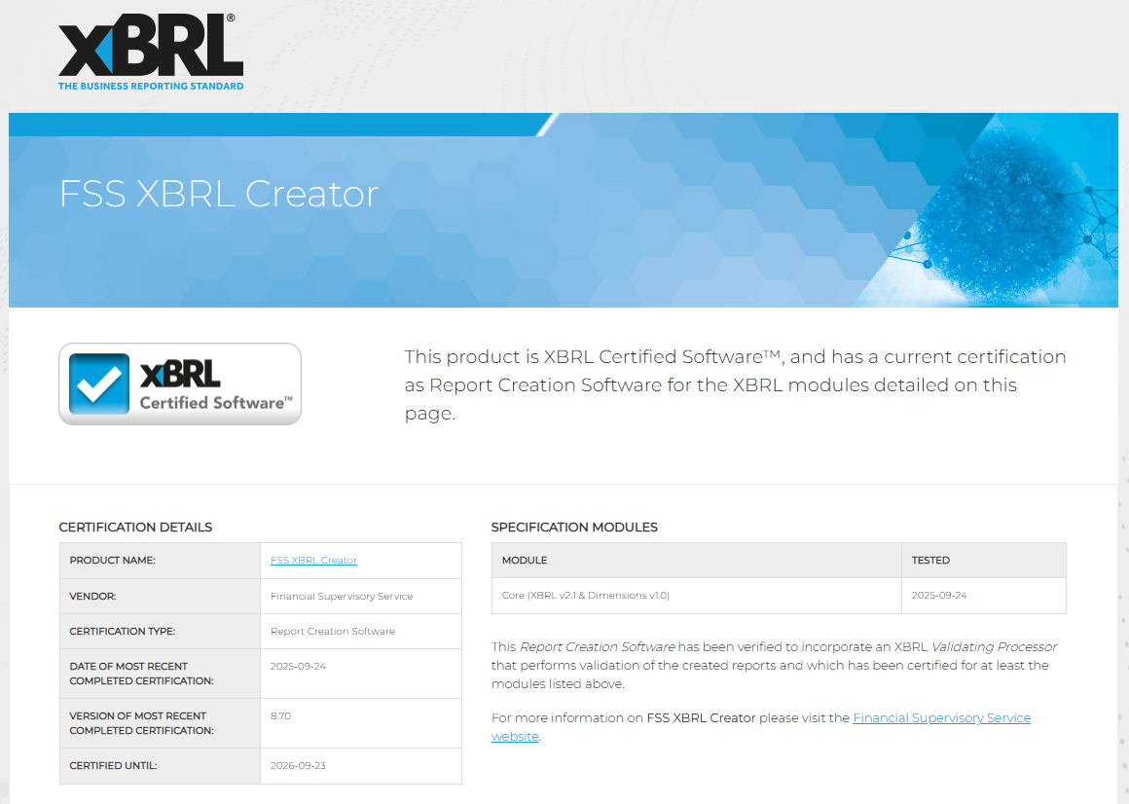Click the XBRL logo at the top

[150, 47]
